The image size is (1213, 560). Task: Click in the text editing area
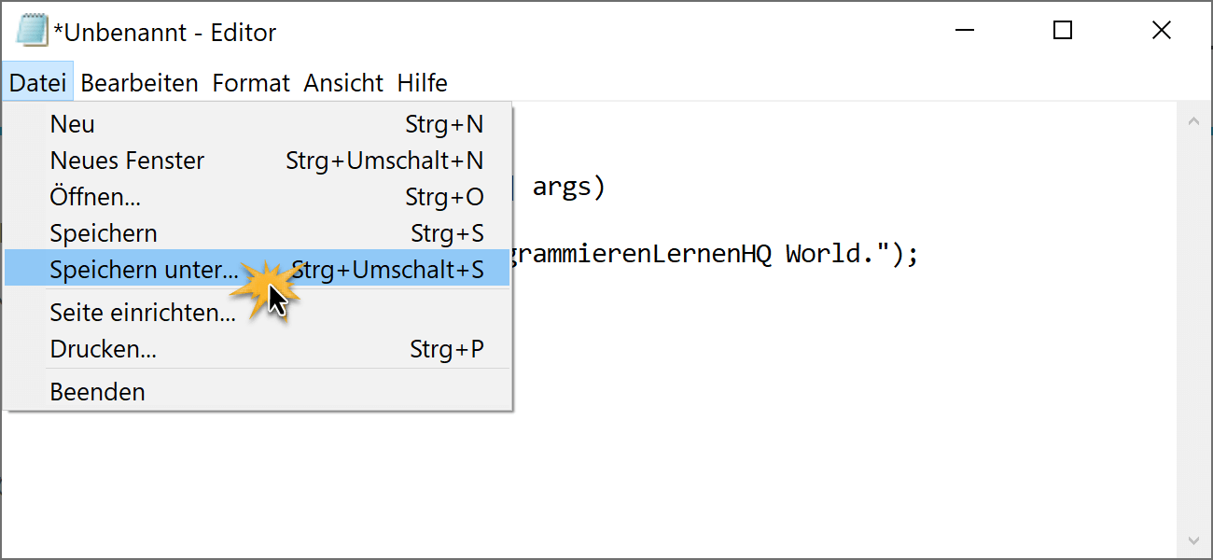(840, 392)
